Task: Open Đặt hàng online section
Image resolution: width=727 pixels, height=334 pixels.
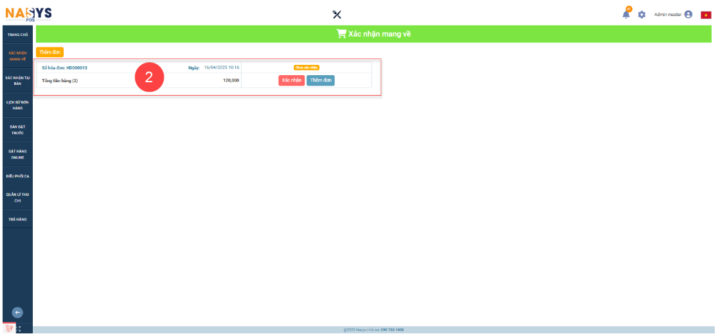Action: pyautogui.click(x=18, y=154)
